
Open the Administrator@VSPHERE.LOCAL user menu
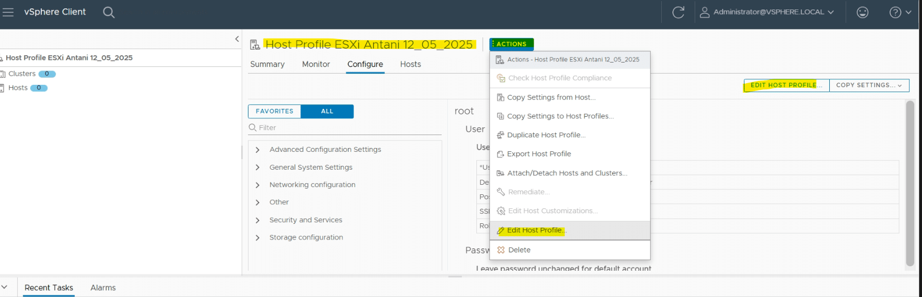(x=767, y=12)
